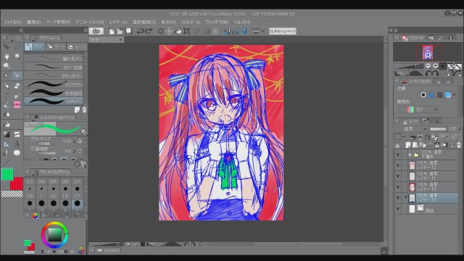Open the expression color dropdown
The height and width of the screenshot is (261, 464).
(x=419, y=109)
